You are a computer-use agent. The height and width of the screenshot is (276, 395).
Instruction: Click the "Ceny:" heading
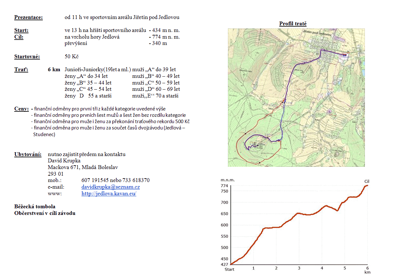pyautogui.click(x=22, y=109)
